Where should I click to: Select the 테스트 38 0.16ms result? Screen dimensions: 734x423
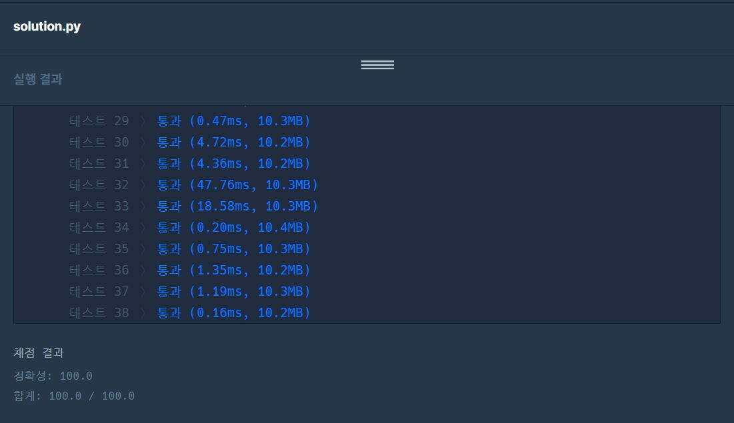[219, 312]
